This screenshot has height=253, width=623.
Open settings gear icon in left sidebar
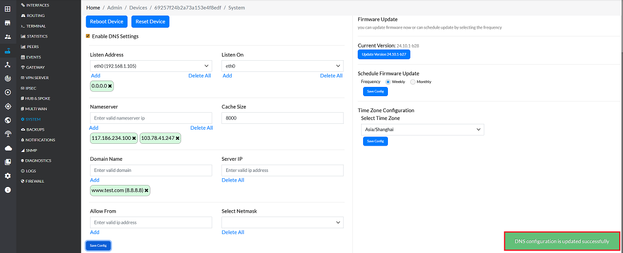coord(7,176)
